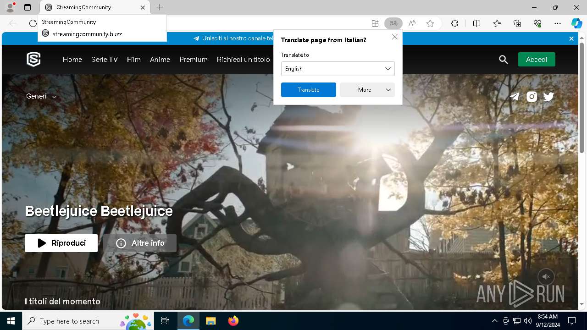Toggle Split screen icon
The image size is (587, 330).
coord(476,23)
